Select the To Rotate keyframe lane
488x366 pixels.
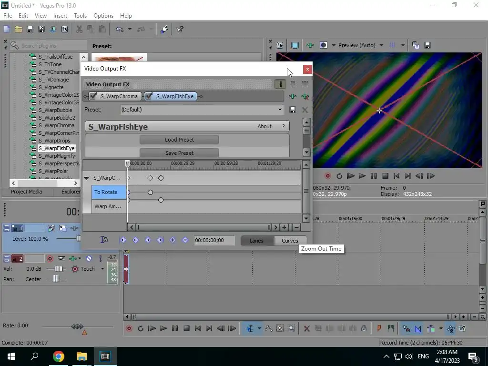pos(109,192)
